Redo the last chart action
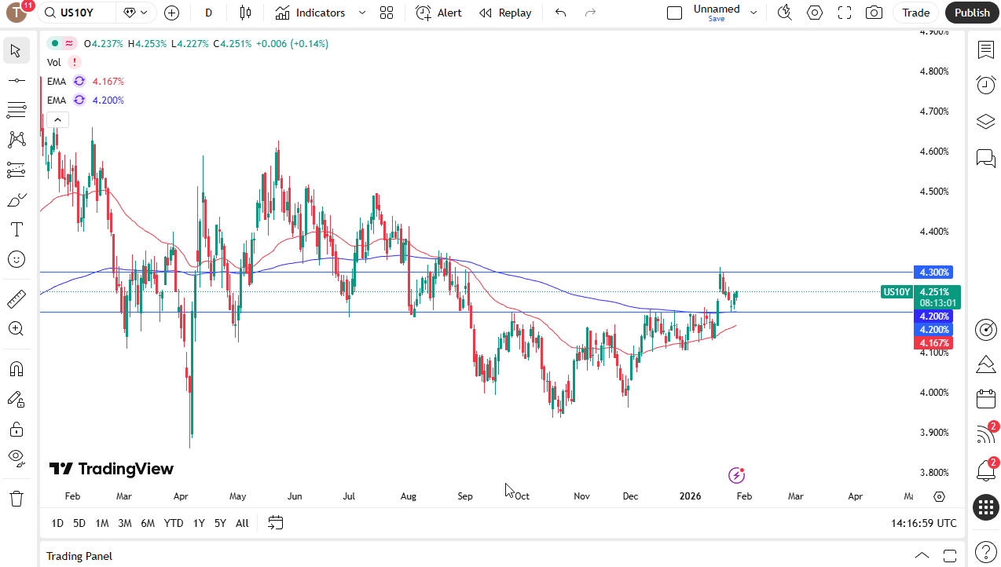Viewport: 1001px width, 567px height. coord(590,13)
